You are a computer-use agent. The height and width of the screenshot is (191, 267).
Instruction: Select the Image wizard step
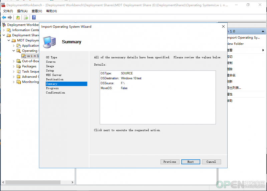click(50, 66)
